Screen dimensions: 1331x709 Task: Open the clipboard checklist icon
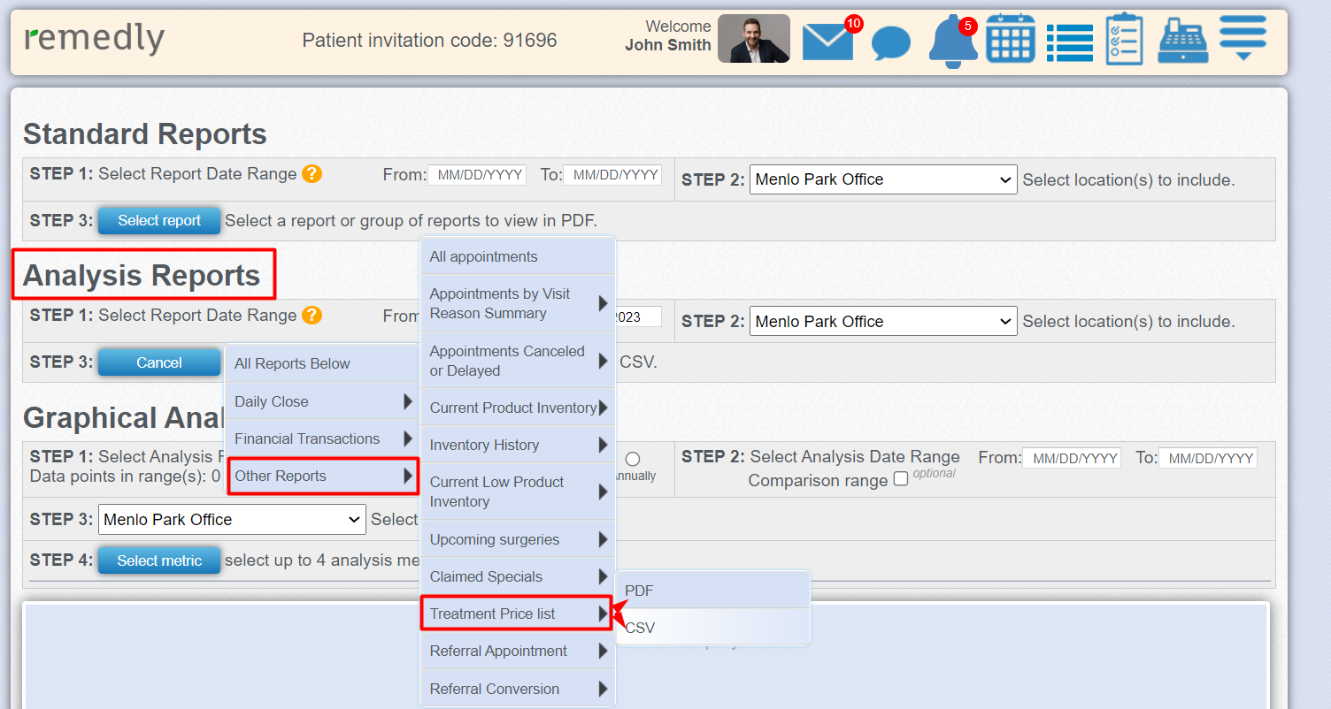[x=1124, y=40]
